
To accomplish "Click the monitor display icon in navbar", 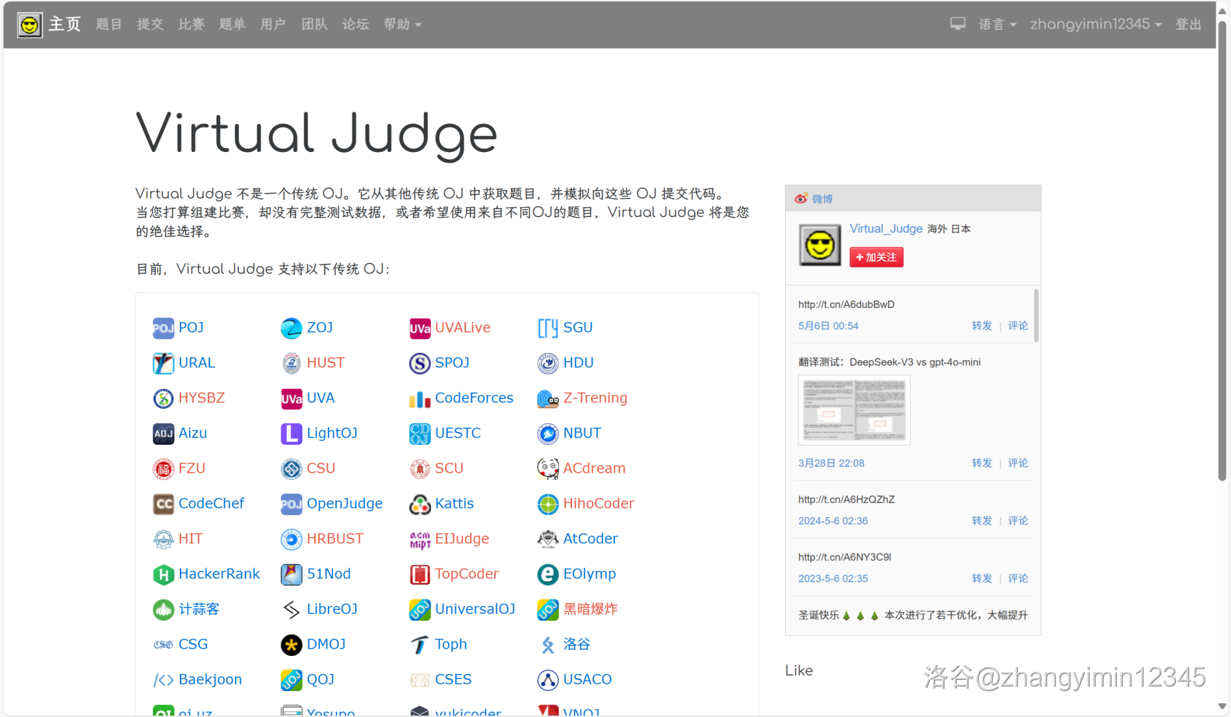I will point(957,24).
